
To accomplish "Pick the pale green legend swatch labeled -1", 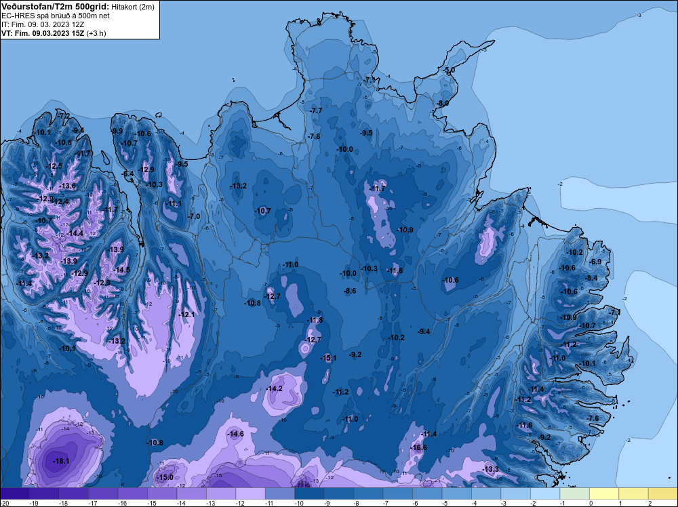I will pos(574,493).
